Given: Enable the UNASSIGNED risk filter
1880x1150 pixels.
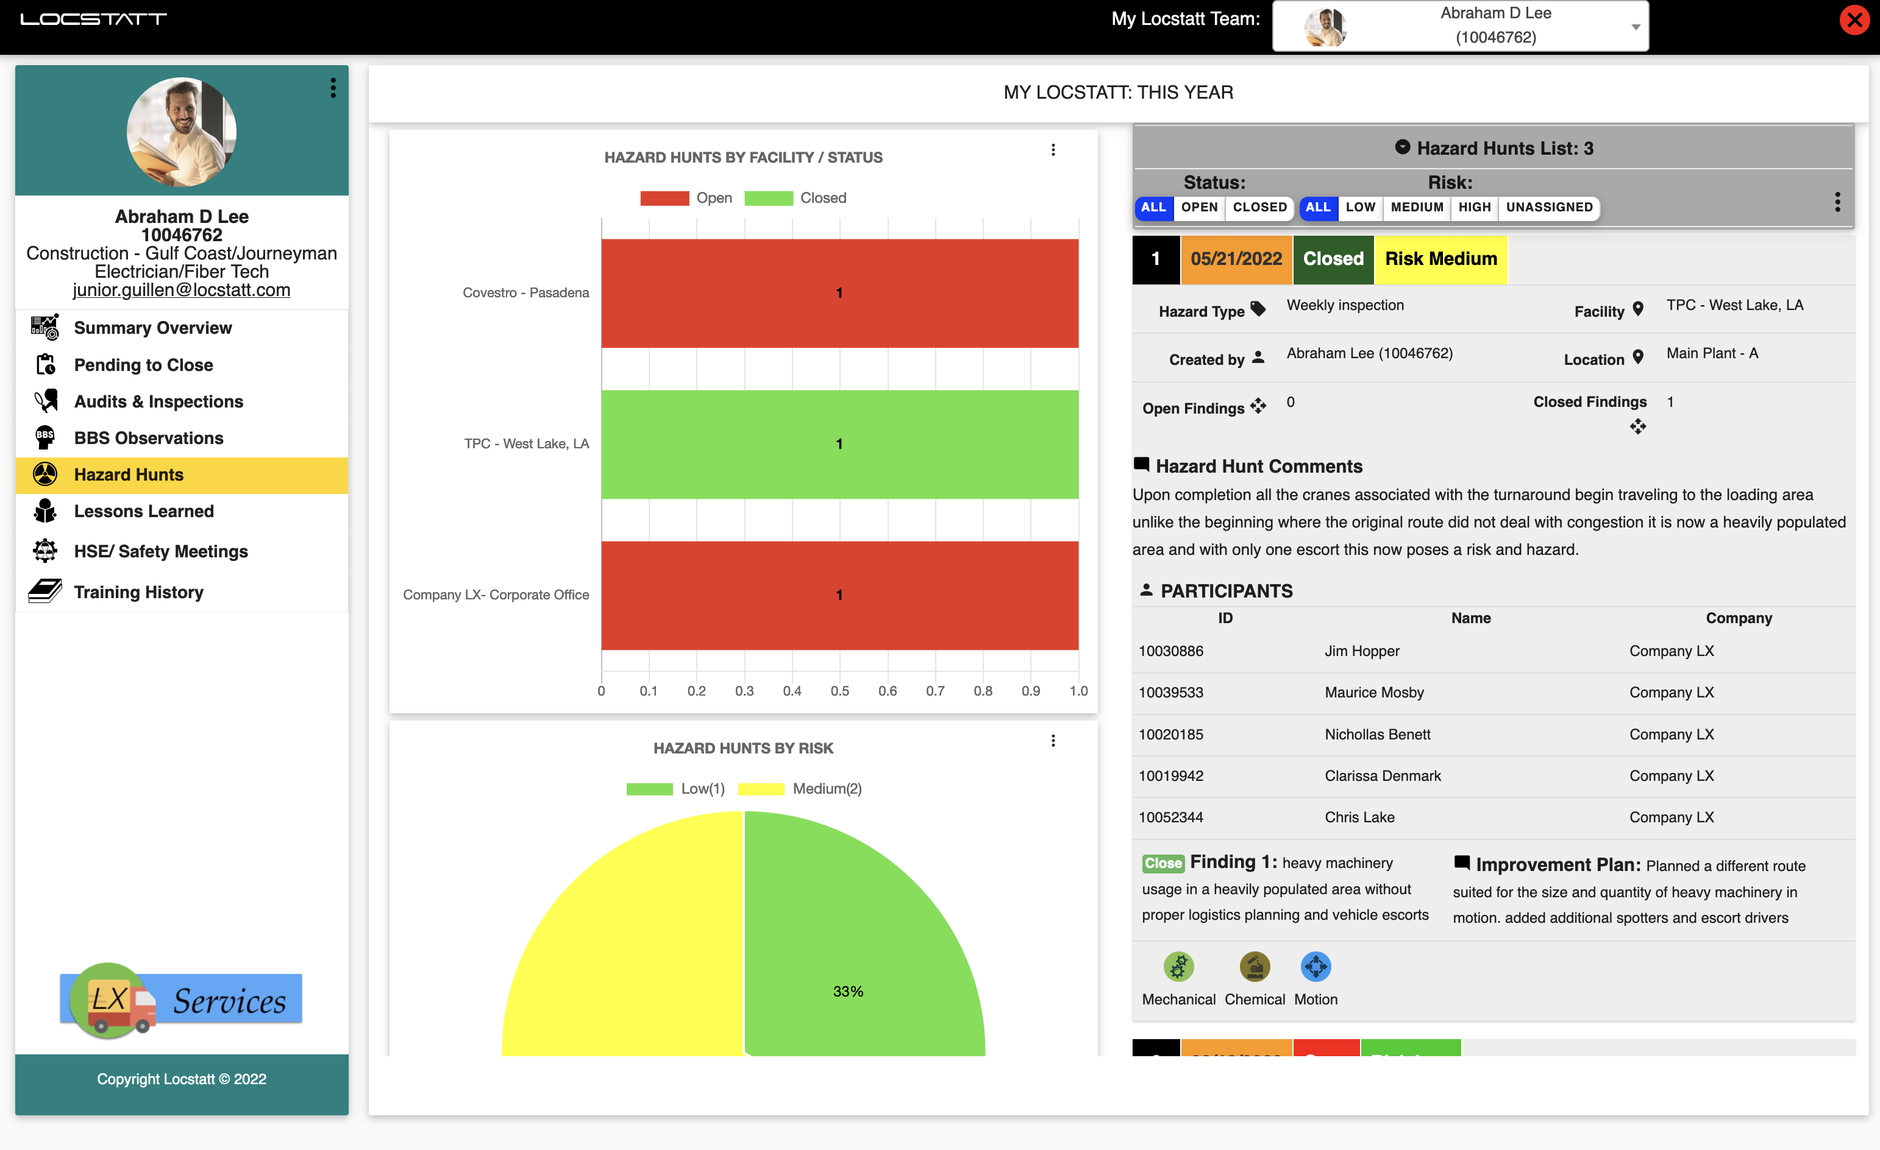Looking at the screenshot, I should 1549,208.
